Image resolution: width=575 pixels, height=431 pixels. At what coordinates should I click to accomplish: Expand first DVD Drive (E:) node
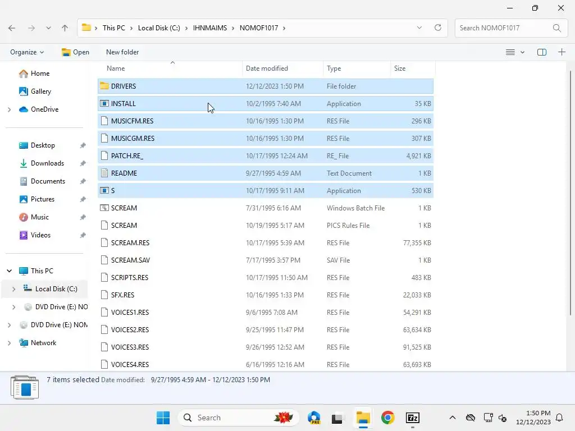tap(14, 307)
